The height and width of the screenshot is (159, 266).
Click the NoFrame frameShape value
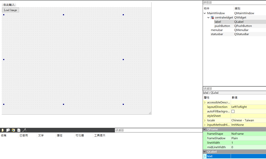pyautogui.click(x=237, y=134)
